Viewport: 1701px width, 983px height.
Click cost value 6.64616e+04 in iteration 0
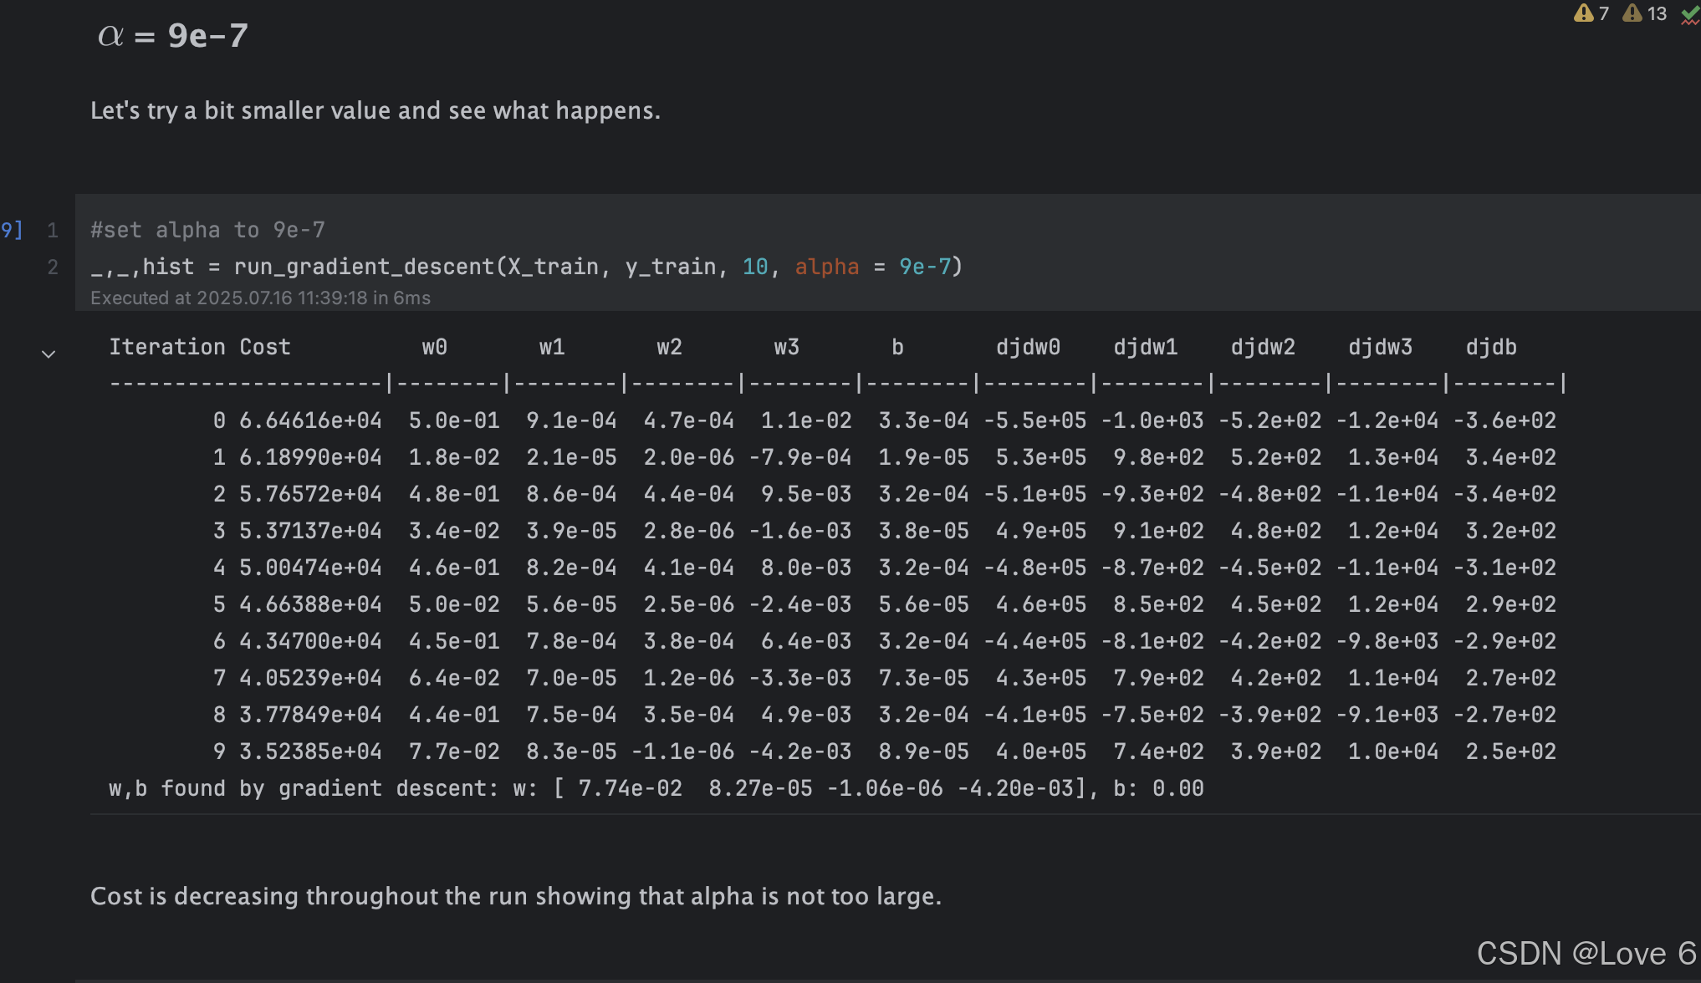310,420
